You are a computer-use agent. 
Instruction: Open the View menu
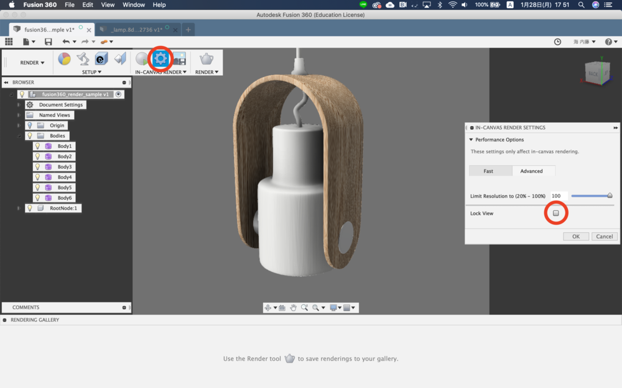pyautogui.click(x=108, y=5)
